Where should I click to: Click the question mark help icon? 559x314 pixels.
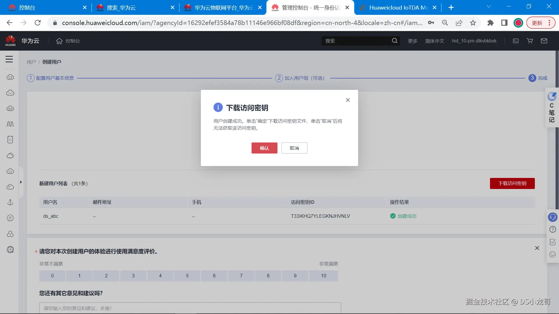pyautogui.click(x=552, y=229)
